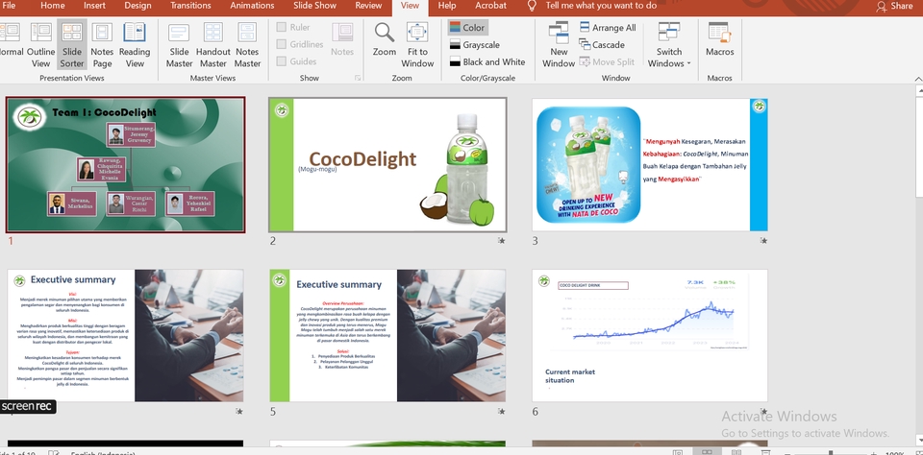
Task: Click the Share button
Action: pos(895,6)
